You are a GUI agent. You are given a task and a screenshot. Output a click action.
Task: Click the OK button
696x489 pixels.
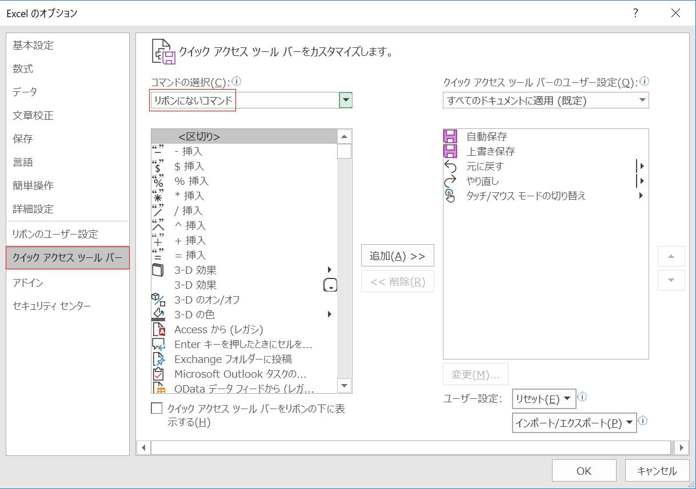pos(584,471)
